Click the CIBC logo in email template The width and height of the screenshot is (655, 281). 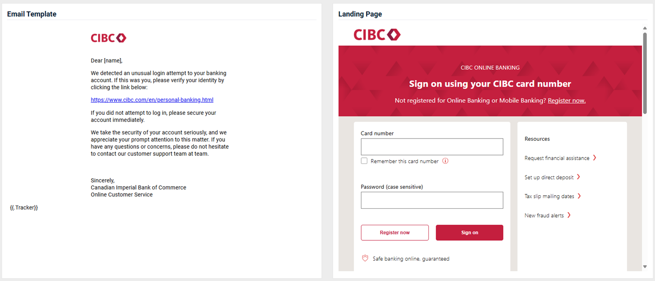click(x=108, y=38)
